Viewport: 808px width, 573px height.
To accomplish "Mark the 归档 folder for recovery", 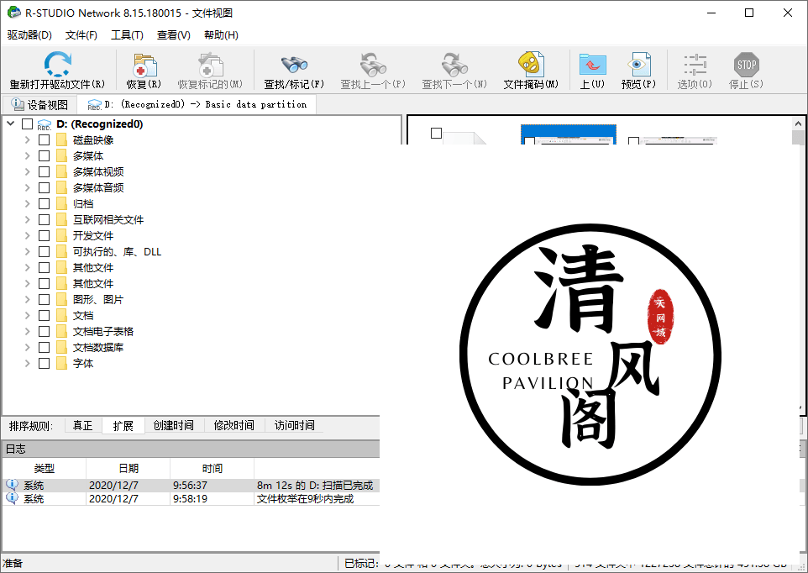I will [x=45, y=203].
